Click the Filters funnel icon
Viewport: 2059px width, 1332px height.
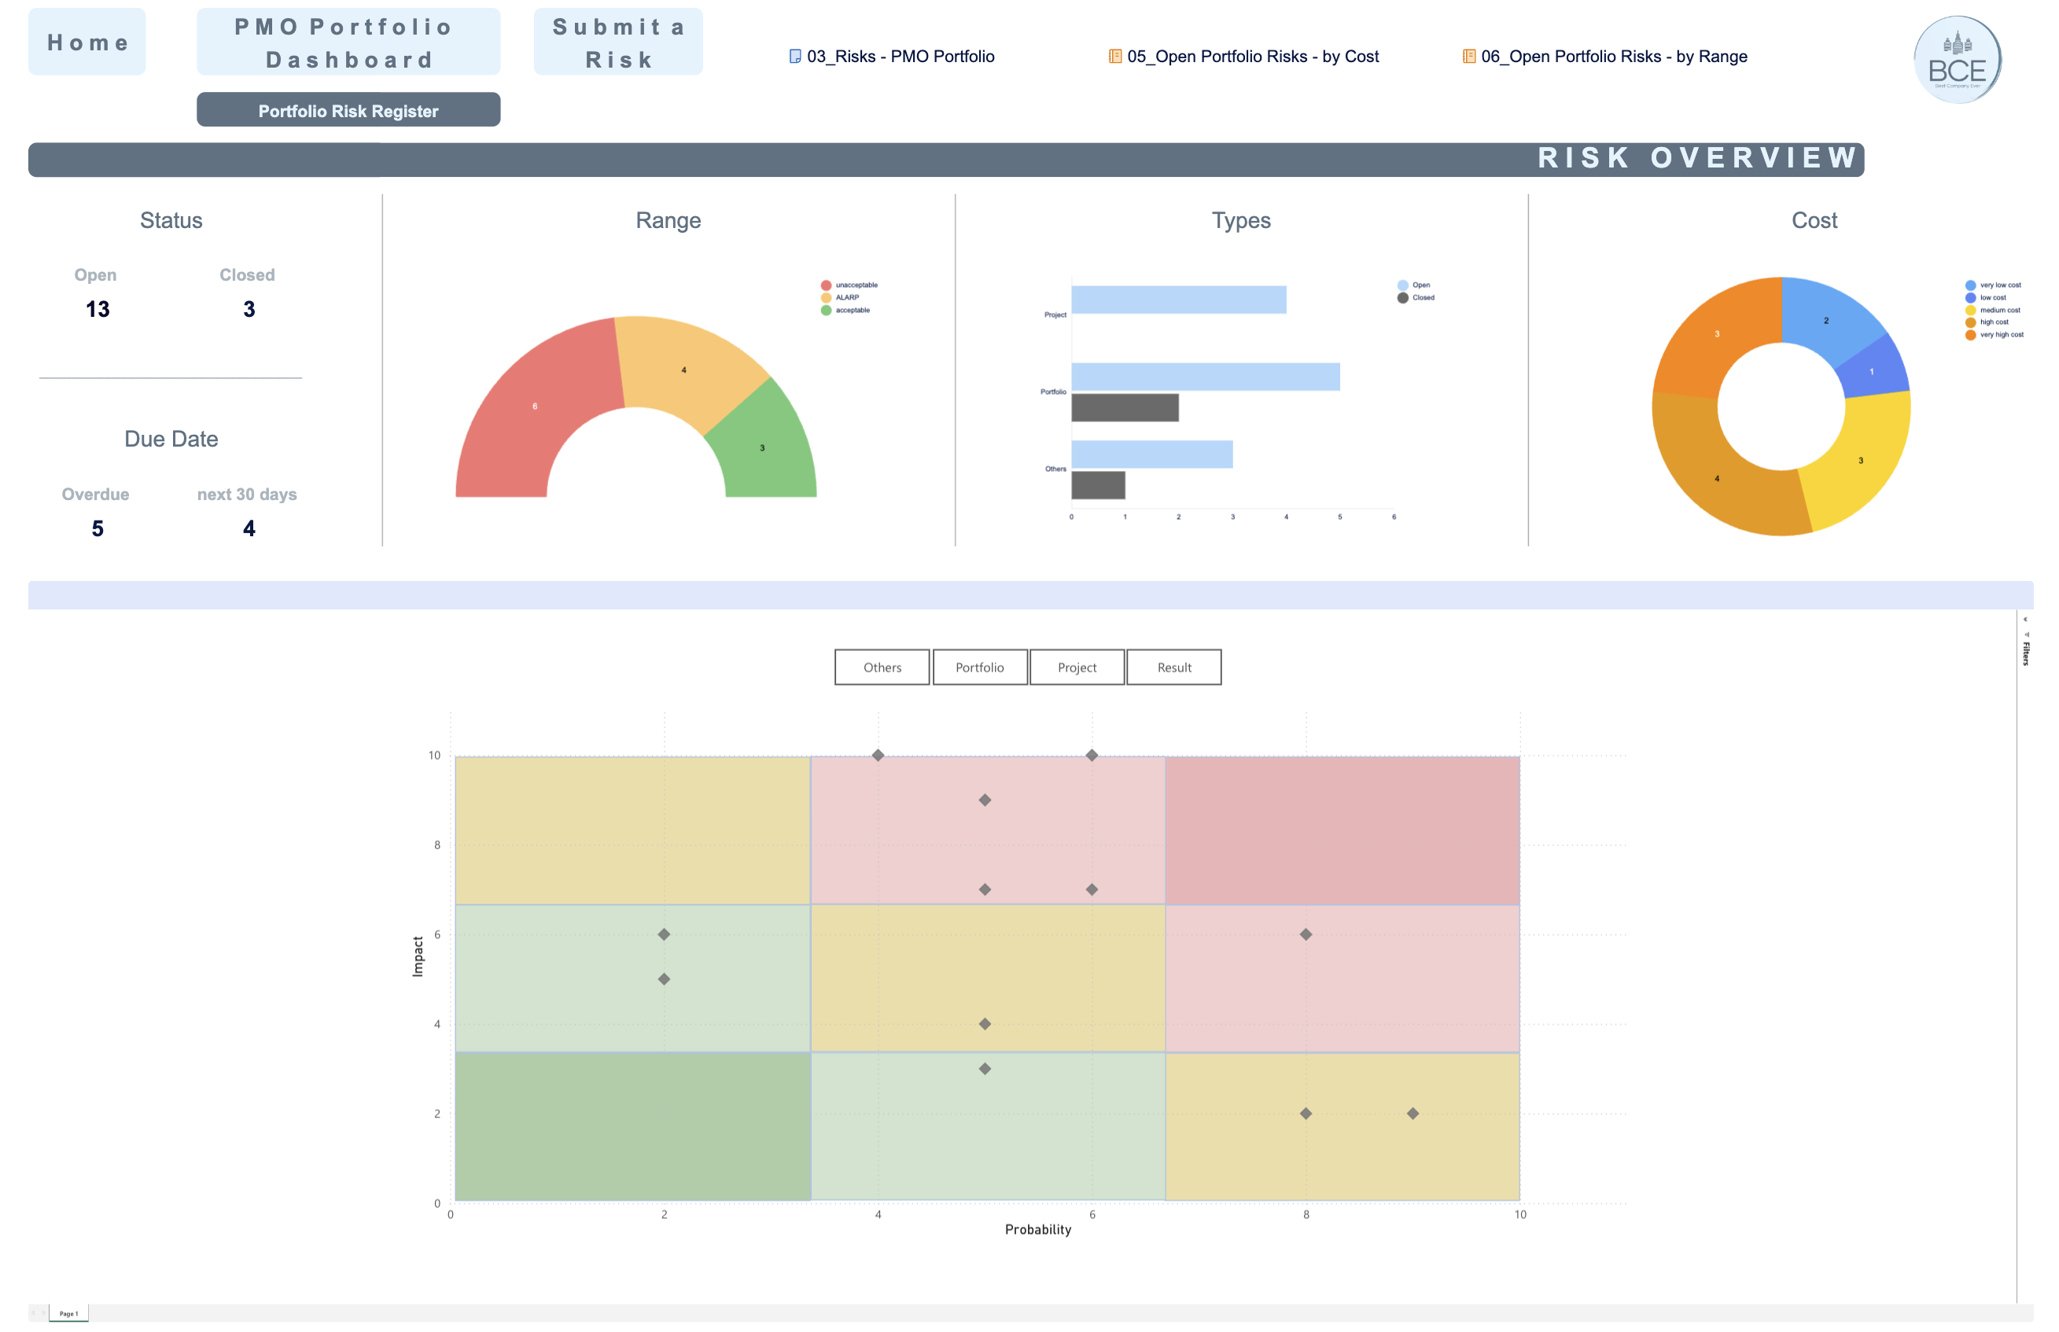(x=2026, y=635)
